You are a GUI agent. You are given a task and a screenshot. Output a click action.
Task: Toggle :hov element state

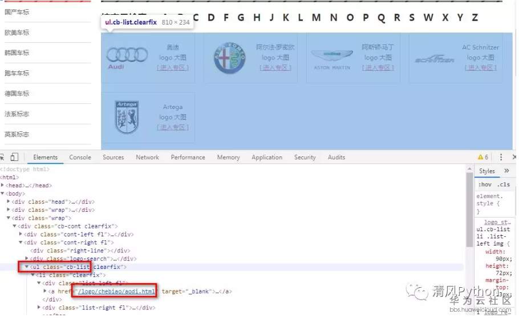coord(485,184)
